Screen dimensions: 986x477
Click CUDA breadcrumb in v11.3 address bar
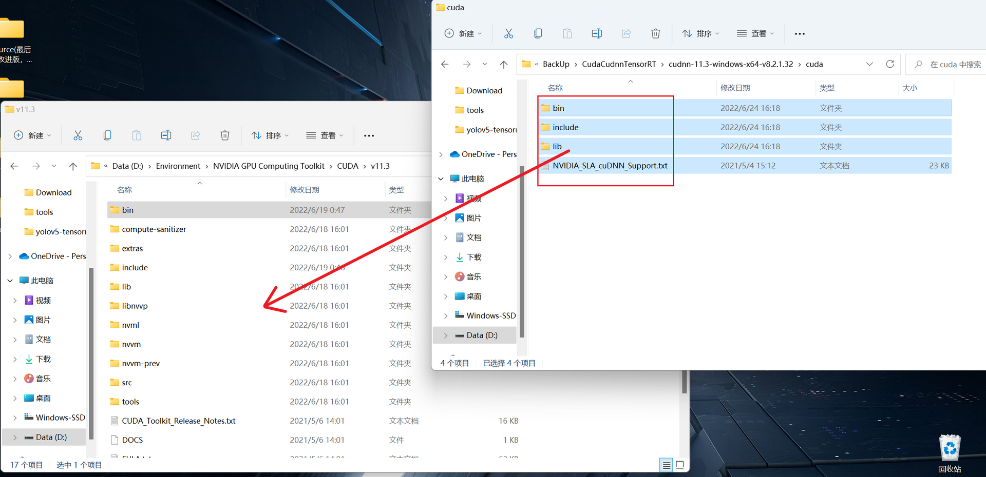tap(348, 166)
